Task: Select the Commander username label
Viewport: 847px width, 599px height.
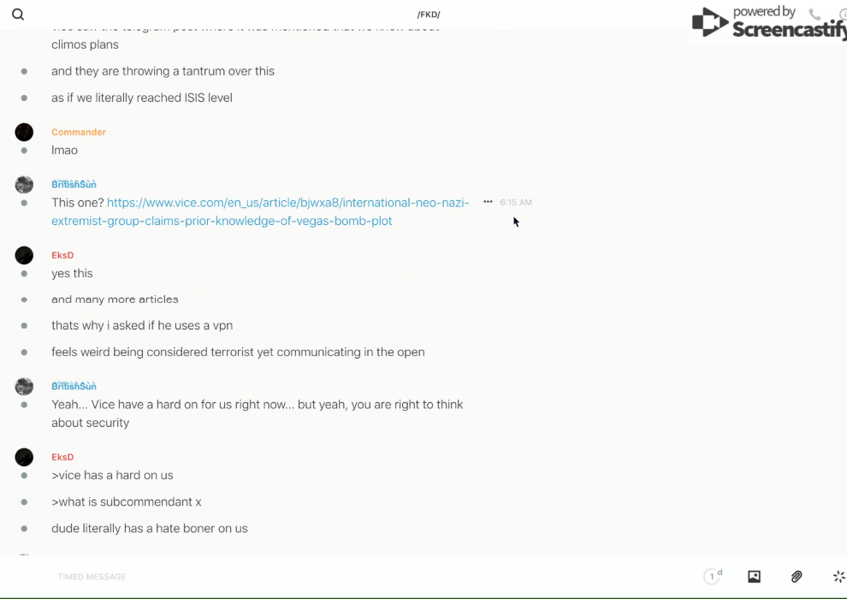Action: point(79,132)
